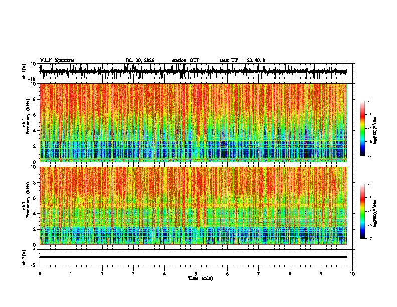The image size is (397, 307).
Task: Click the time axis tick label 10
Action: [x=352, y=274]
